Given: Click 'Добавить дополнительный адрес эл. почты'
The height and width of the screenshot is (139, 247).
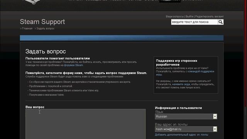Looking at the screenshot, I should (181, 135).
